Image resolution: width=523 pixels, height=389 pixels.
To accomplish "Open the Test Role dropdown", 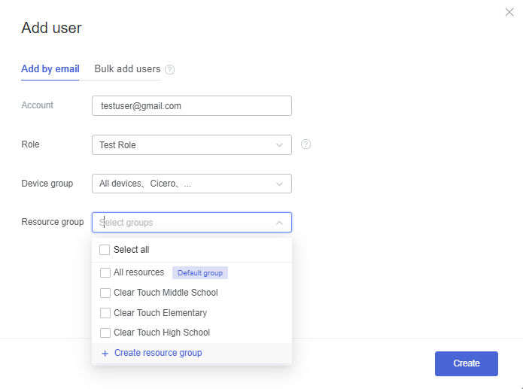I will [x=192, y=144].
